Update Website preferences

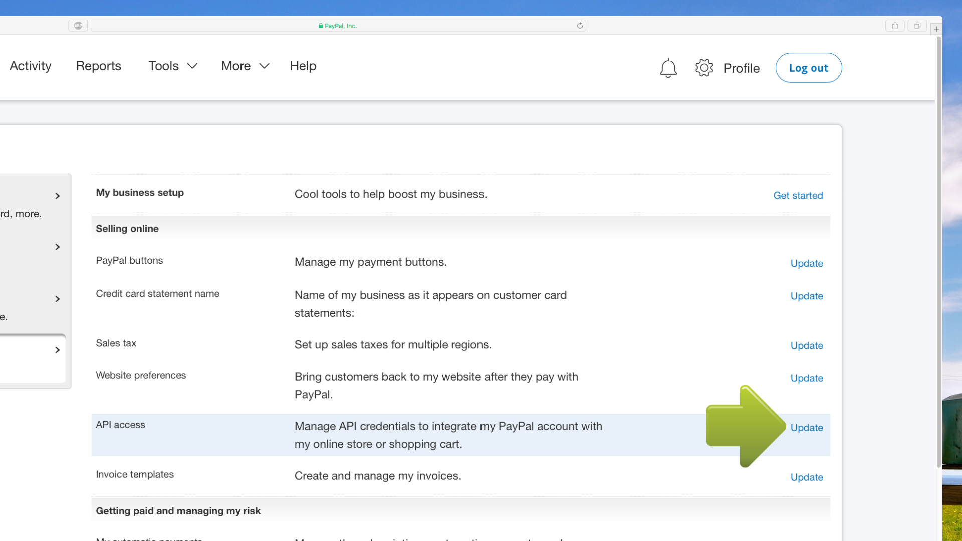(x=807, y=378)
